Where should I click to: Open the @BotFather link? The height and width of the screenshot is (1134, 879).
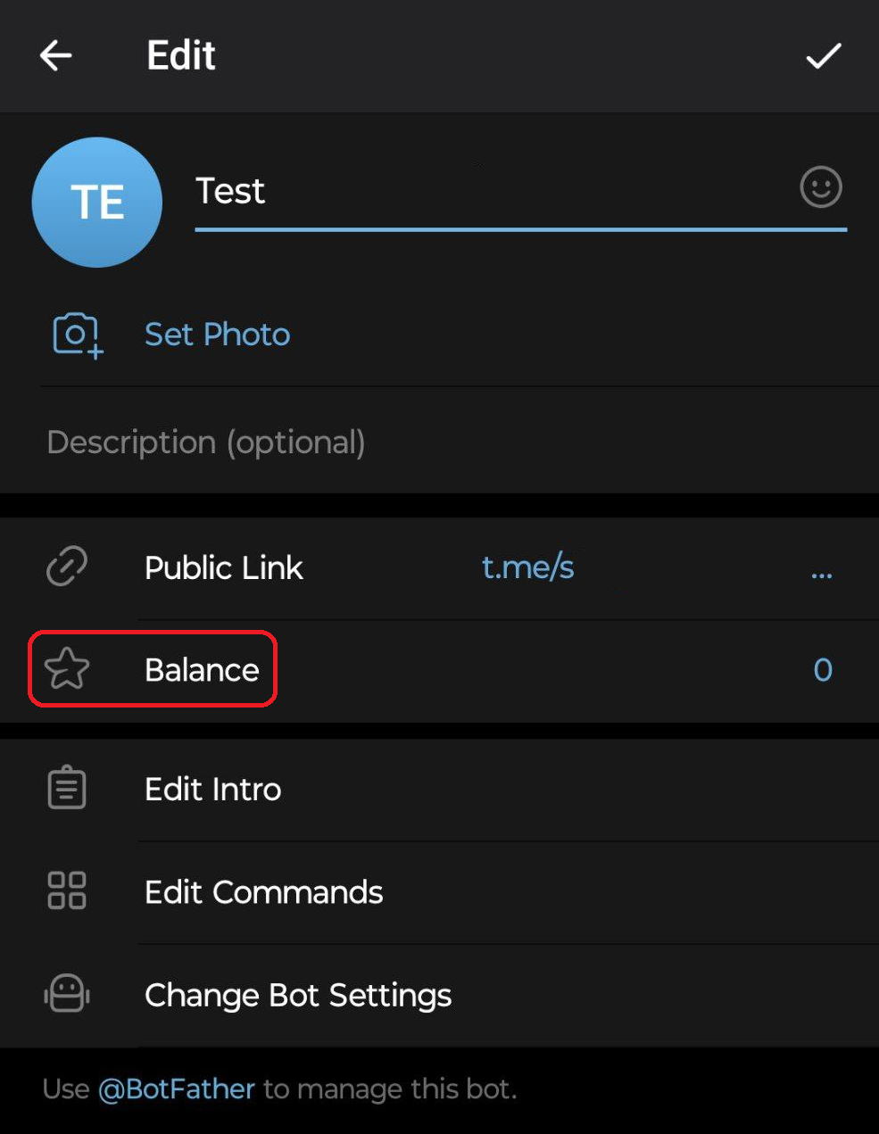coord(176,1089)
